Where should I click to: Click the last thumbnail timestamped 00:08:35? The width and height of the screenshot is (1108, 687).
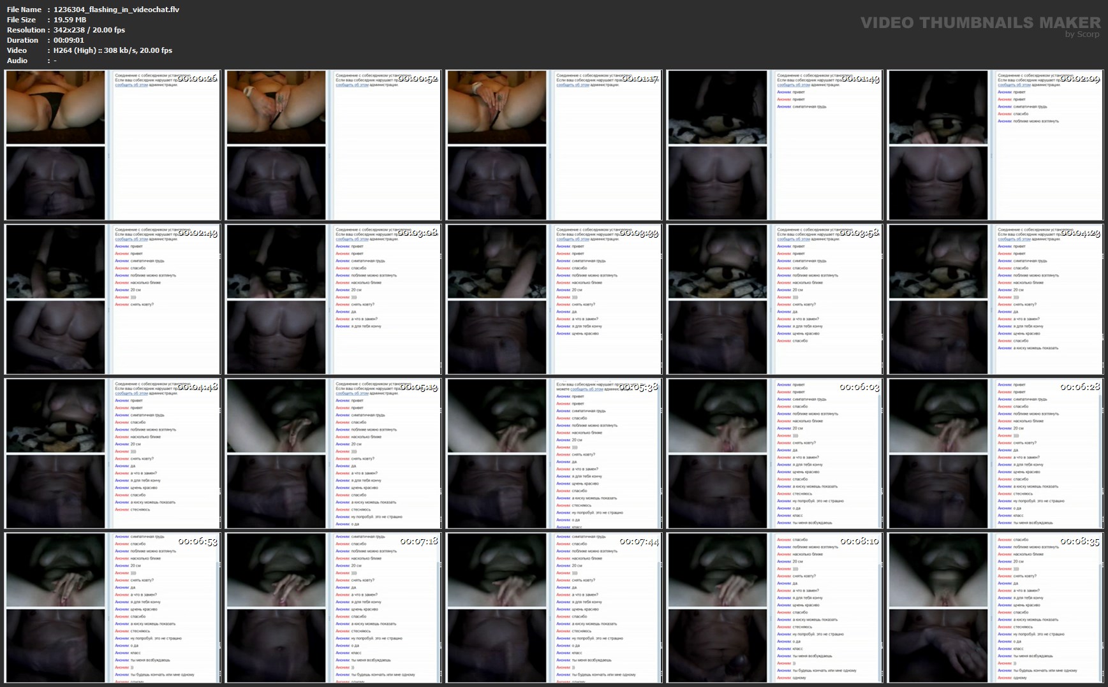[x=995, y=607]
